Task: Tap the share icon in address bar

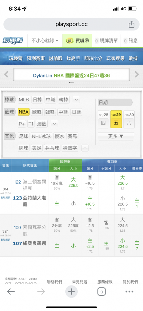Action: 131,24
